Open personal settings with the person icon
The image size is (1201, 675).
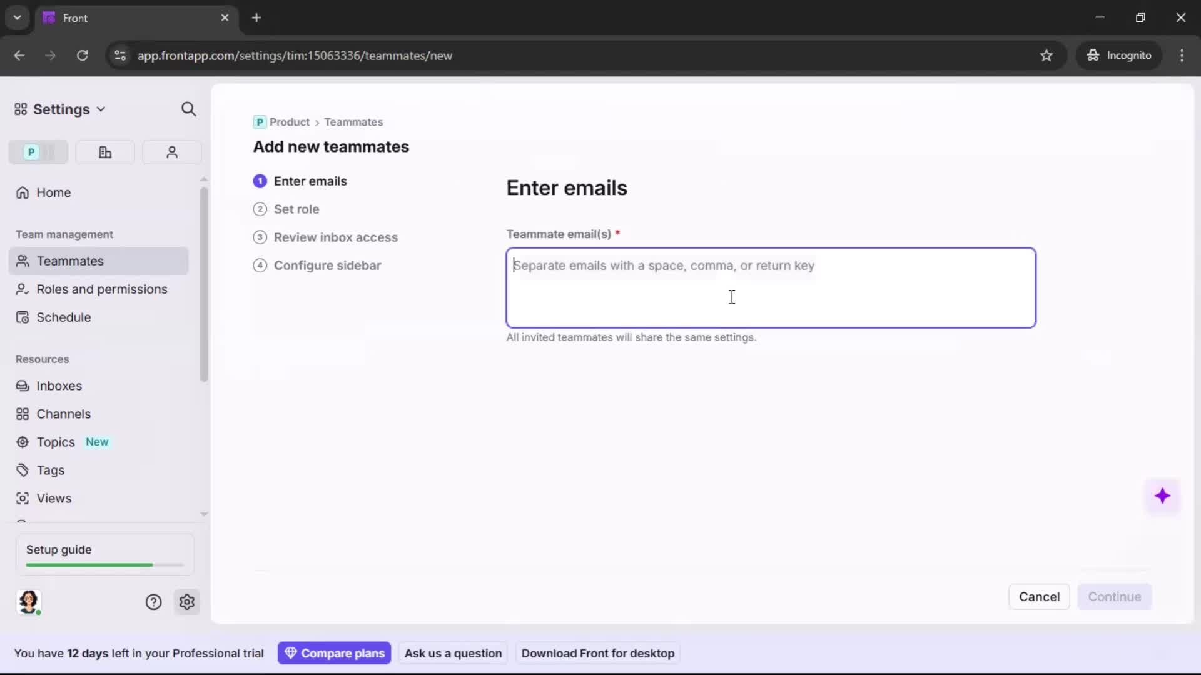pos(171,152)
